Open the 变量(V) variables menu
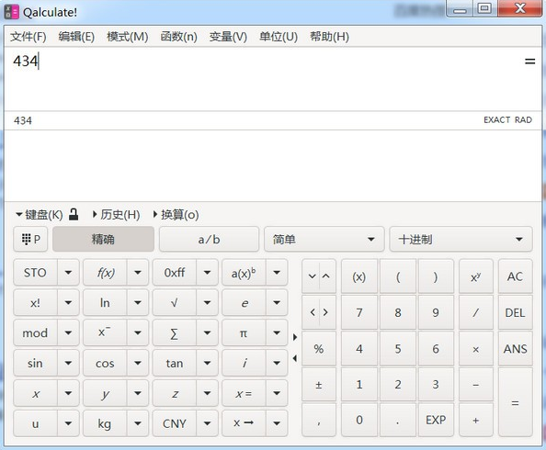 pyautogui.click(x=228, y=36)
